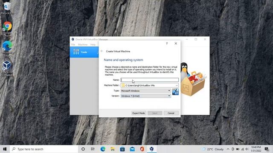Open Mail app from taskbar
Viewport: 273px width, 153px height.
coord(132,149)
